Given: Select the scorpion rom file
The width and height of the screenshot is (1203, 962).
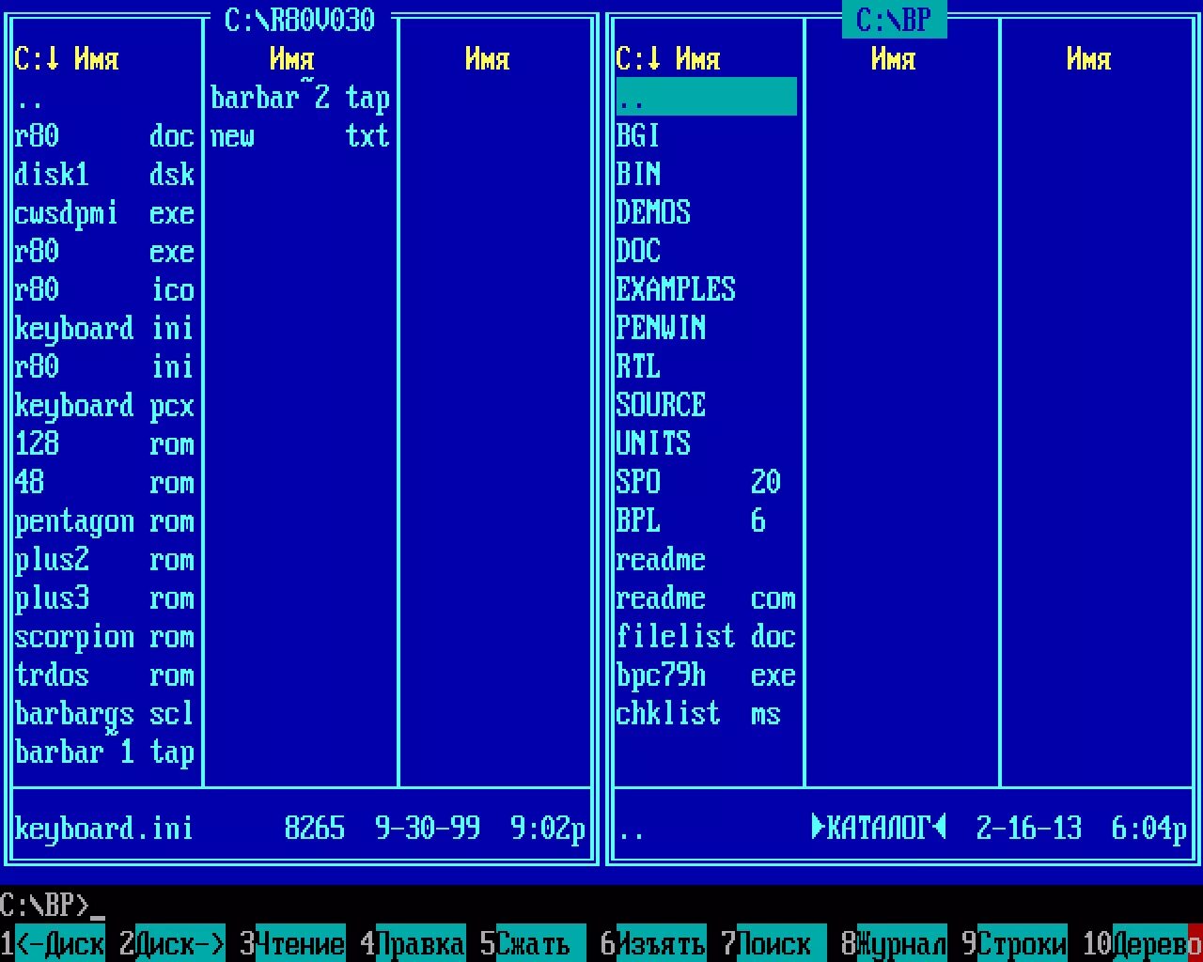Looking at the screenshot, I should [105, 637].
